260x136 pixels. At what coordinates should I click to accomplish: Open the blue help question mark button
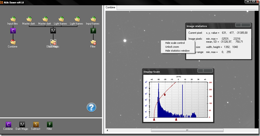(91, 107)
